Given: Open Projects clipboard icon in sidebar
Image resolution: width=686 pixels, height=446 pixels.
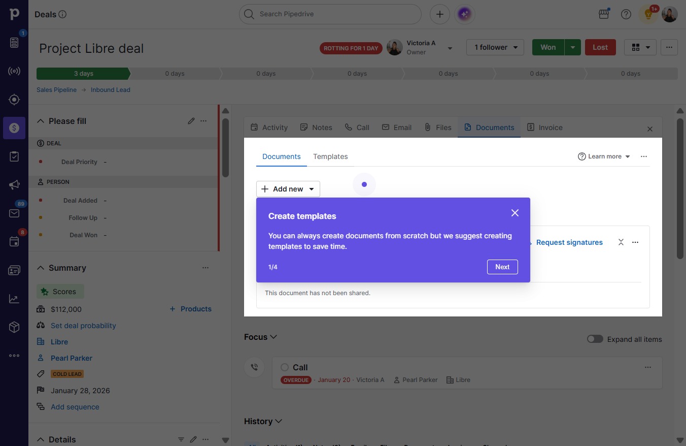Looking at the screenshot, I should (x=14, y=156).
